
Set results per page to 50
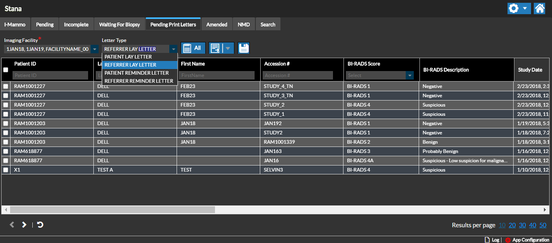pyautogui.click(x=543, y=225)
